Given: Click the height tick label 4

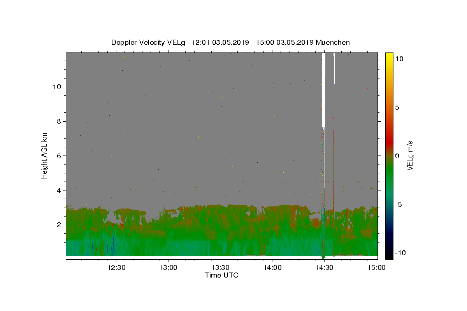Looking at the screenshot, I should point(58,190).
